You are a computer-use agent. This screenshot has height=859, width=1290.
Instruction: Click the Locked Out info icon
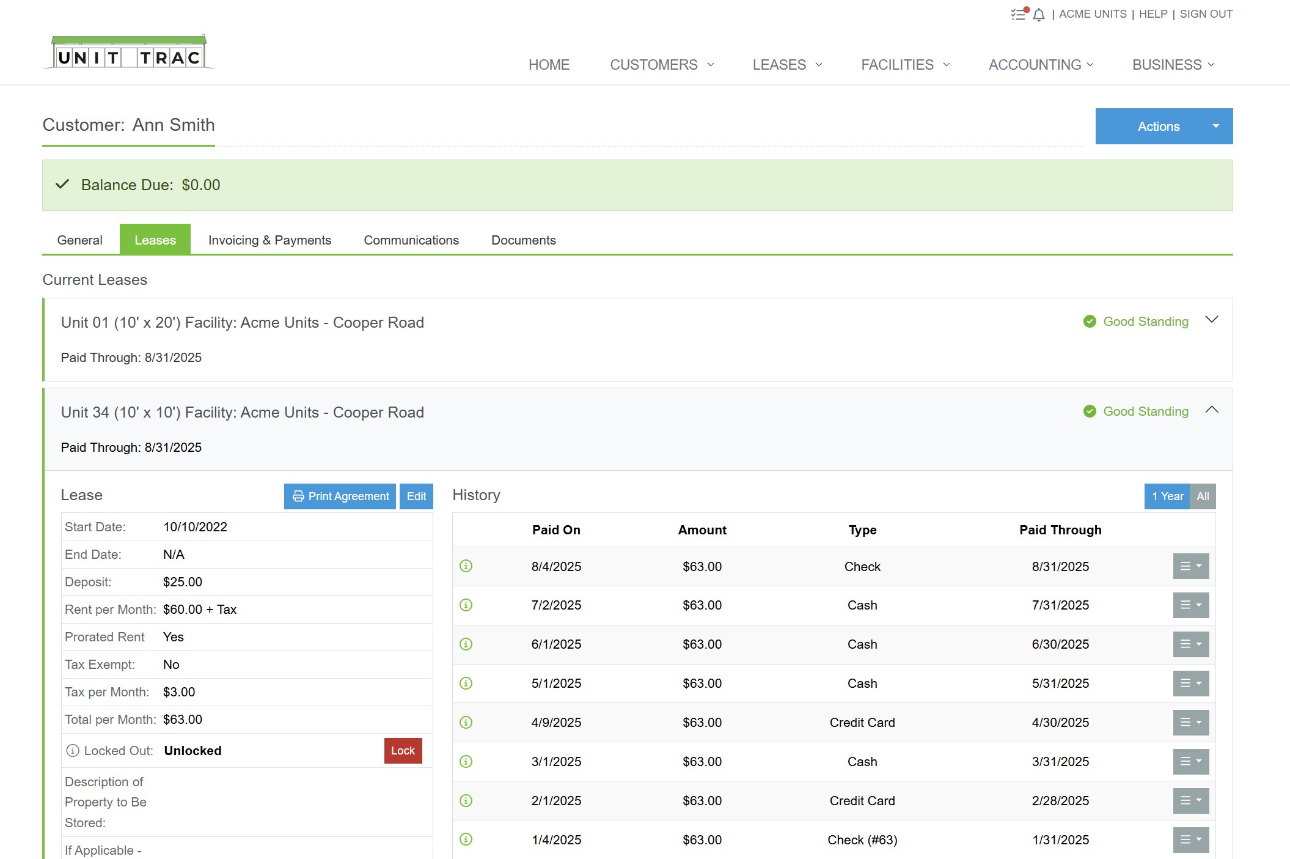pos(73,751)
